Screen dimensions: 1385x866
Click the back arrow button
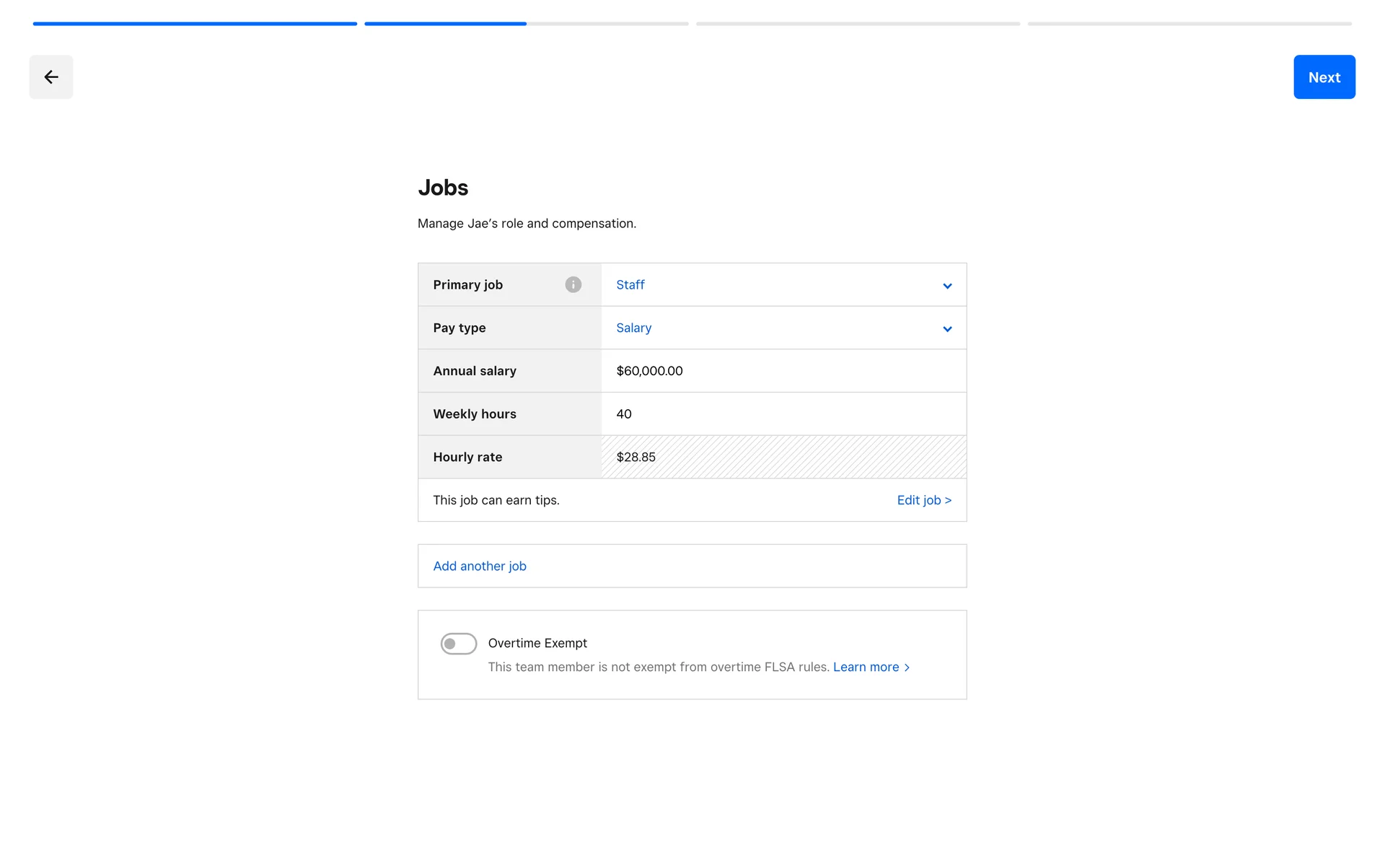[x=50, y=77]
